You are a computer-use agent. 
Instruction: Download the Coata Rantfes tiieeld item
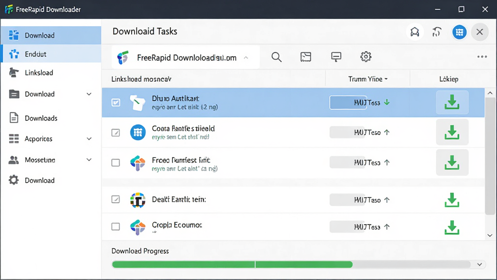point(452,132)
